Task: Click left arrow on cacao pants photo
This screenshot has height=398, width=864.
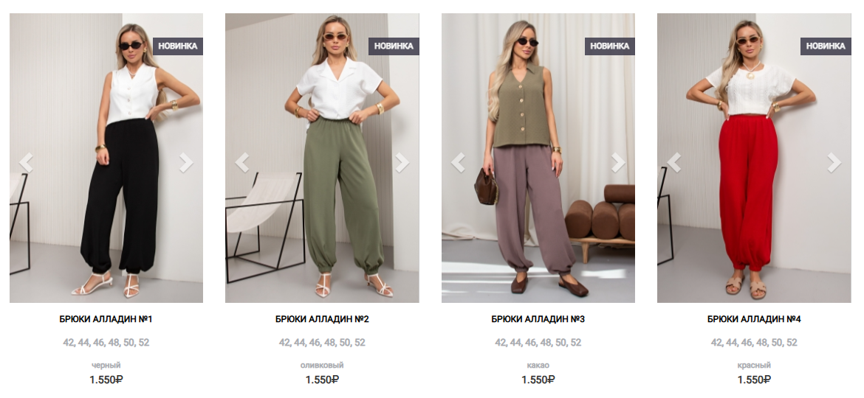Action: pos(458,163)
